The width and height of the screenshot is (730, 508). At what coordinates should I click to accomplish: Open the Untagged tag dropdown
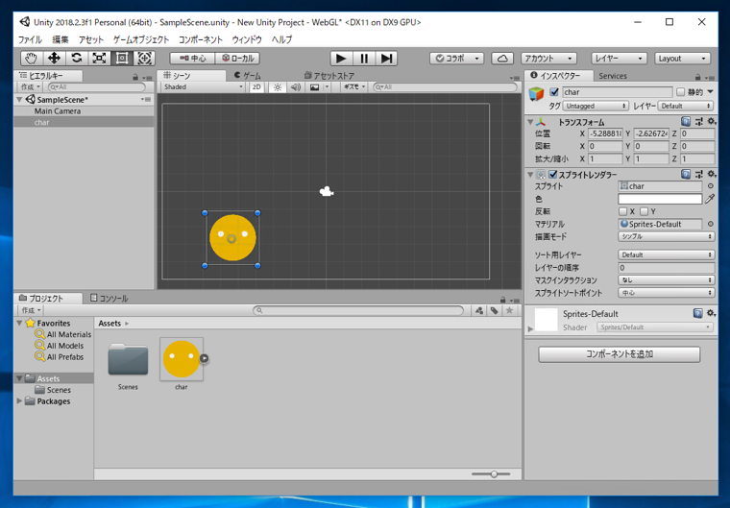coord(596,107)
